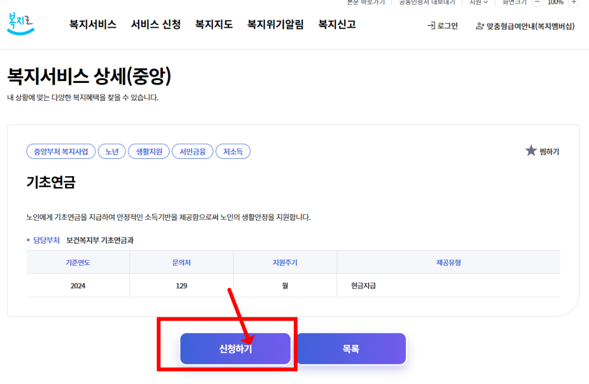Open the 복지서비스 menu

click(93, 25)
